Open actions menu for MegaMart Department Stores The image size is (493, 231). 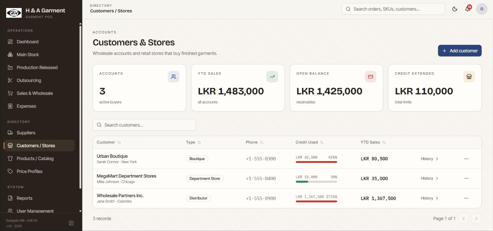(466, 178)
